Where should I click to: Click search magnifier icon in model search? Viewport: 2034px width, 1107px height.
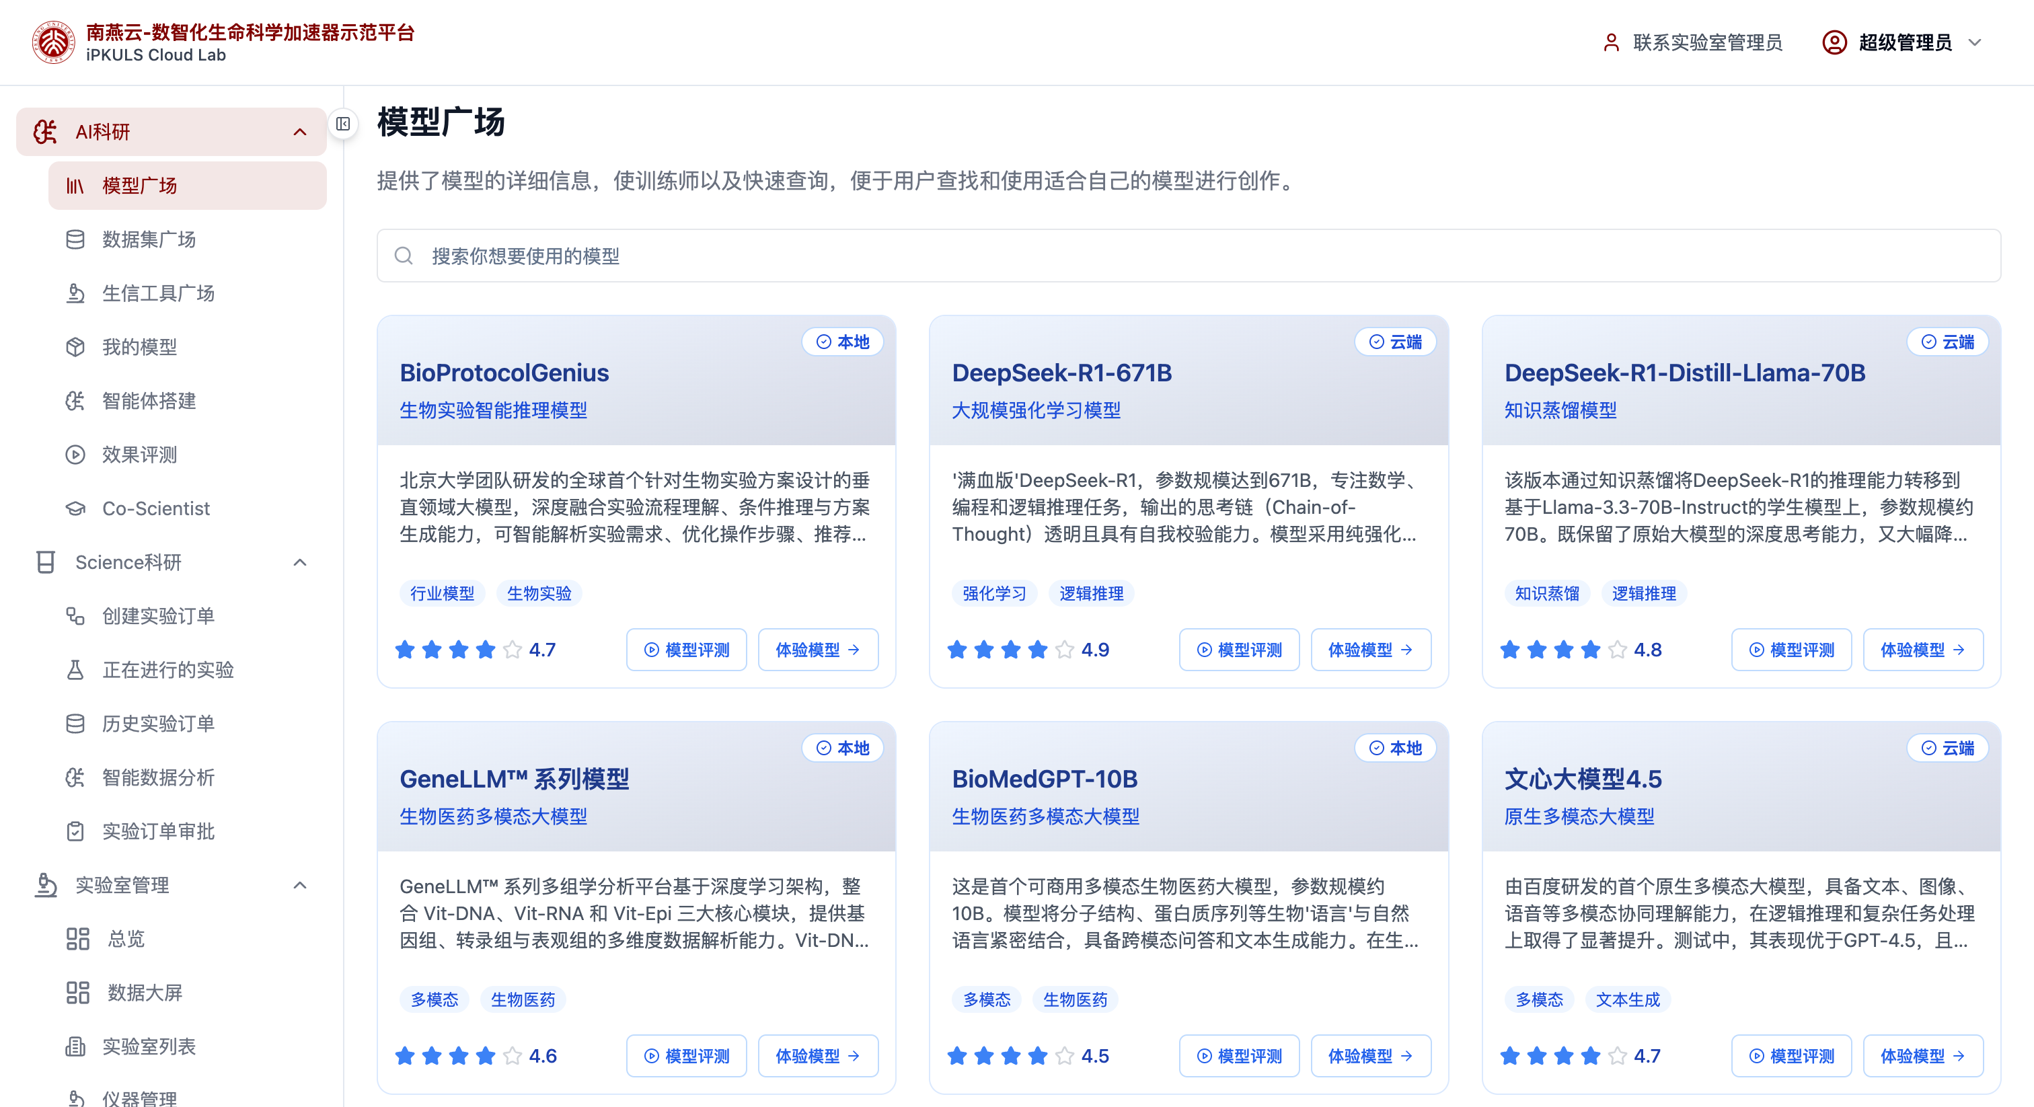pos(404,256)
